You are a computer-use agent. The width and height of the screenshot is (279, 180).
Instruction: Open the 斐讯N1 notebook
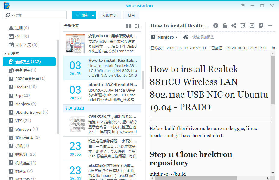pyautogui.click(x=29, y=154)
